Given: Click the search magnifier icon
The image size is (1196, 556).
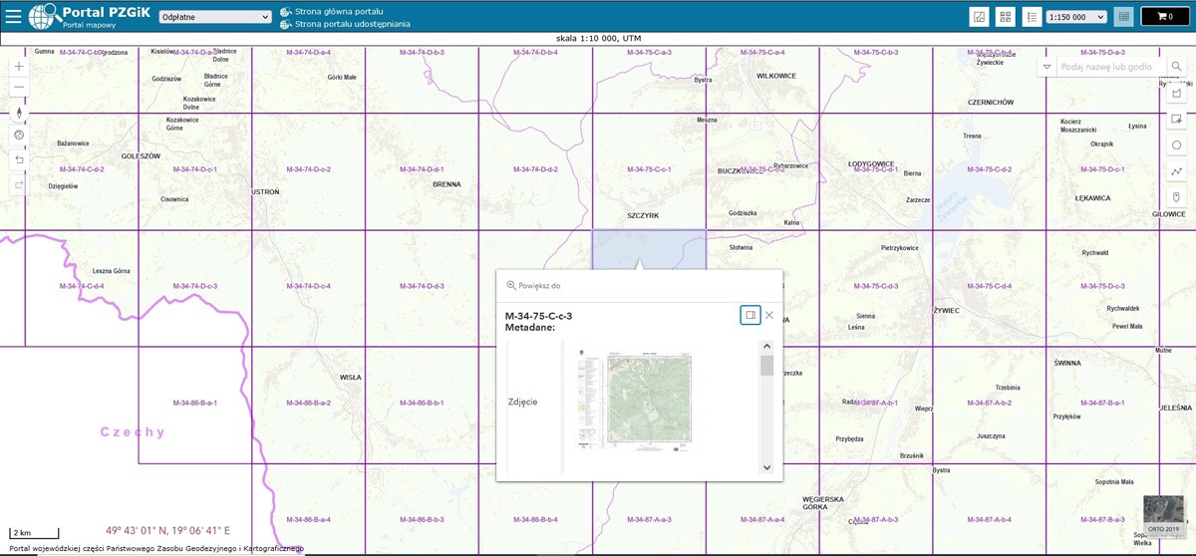Looking at the screenshot, I should 1176,67.
